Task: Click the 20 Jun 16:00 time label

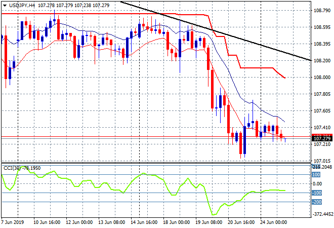Action: point(241,222)
